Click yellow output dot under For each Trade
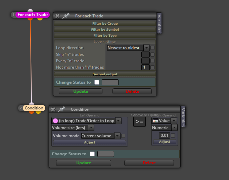This screenshot has width=229, height=180. [40, 19]
